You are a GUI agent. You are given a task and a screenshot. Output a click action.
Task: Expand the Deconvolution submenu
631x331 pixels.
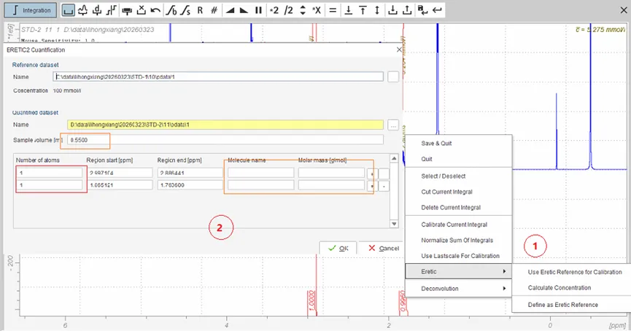click(458, 289)
